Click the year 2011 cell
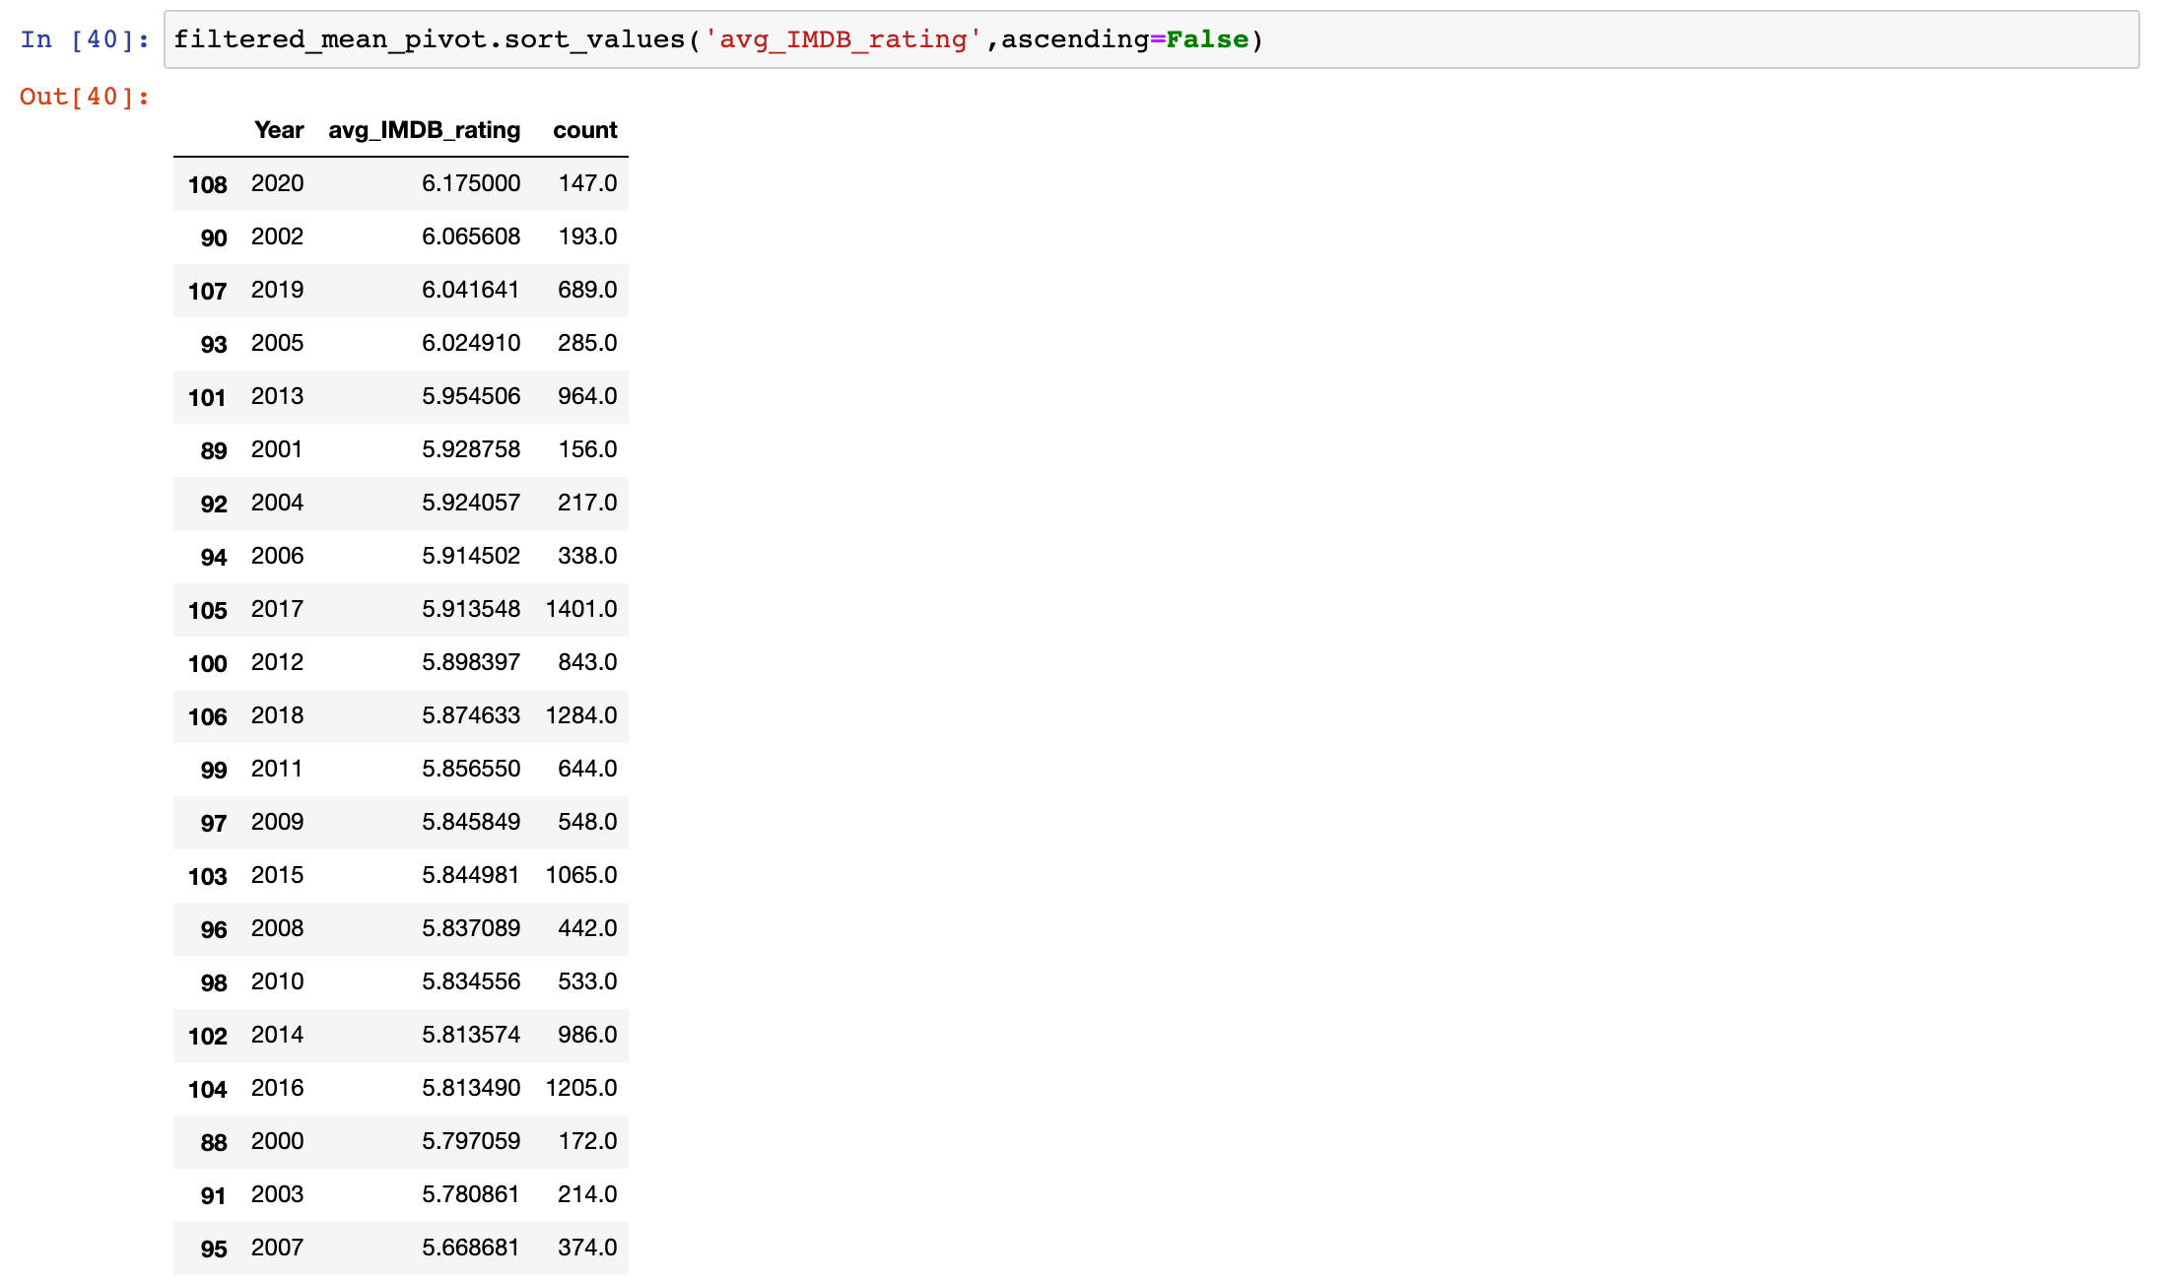 [x=277, y=769]
